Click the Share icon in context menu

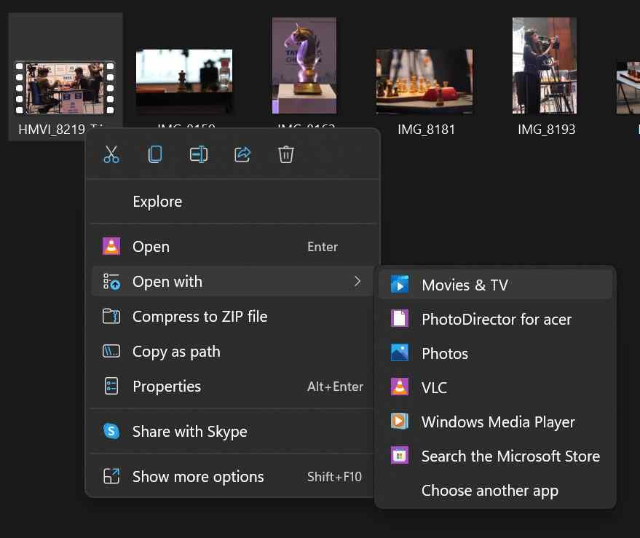tap(242, 155)
